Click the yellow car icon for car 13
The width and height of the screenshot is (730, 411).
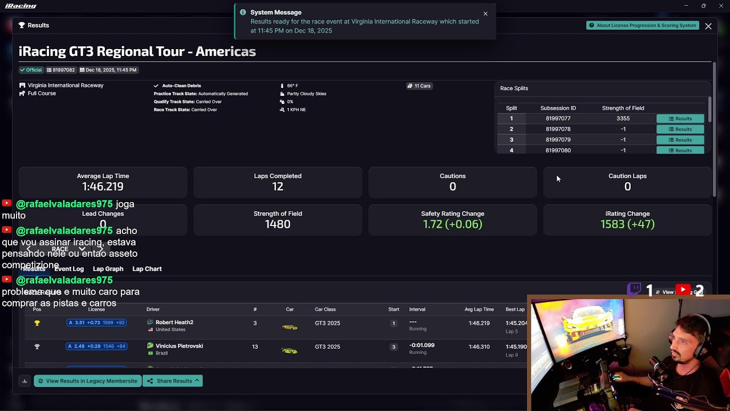point(290,350)
